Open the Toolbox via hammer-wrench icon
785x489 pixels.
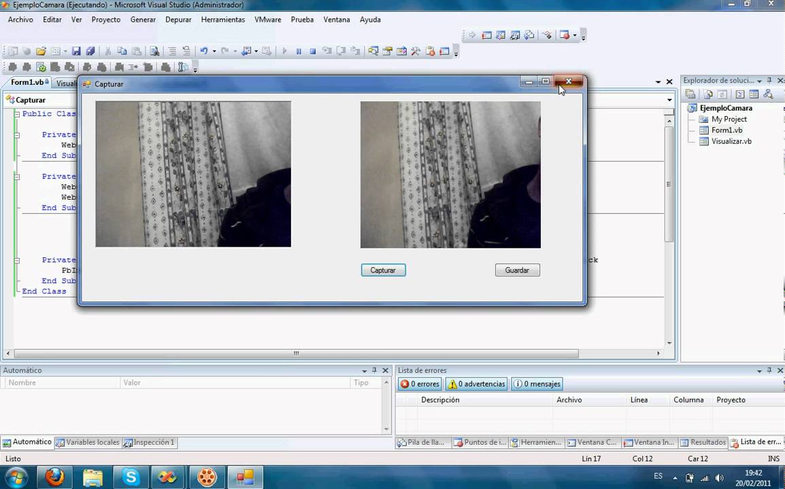pyautogui.click(x=416, y=51)
